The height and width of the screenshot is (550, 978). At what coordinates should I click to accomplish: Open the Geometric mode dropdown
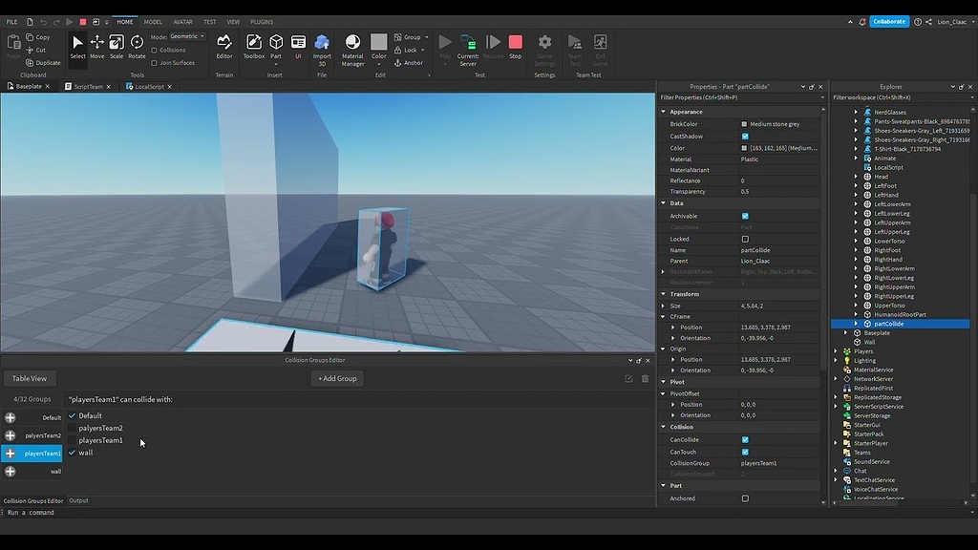(187, 36)
